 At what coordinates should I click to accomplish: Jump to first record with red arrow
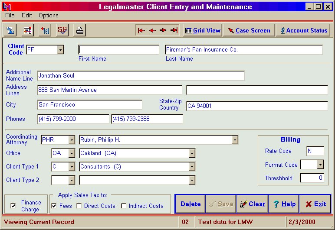141,30
